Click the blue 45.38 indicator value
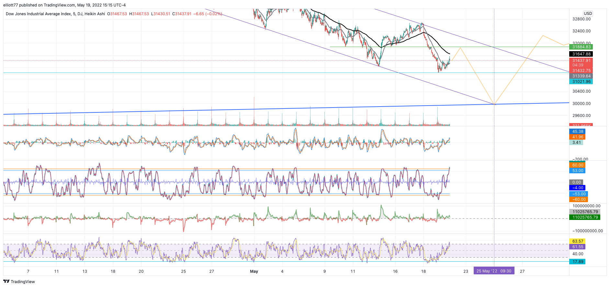 (577, 132)
